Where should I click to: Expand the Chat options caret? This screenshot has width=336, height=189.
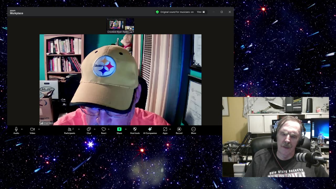point(94,129)
